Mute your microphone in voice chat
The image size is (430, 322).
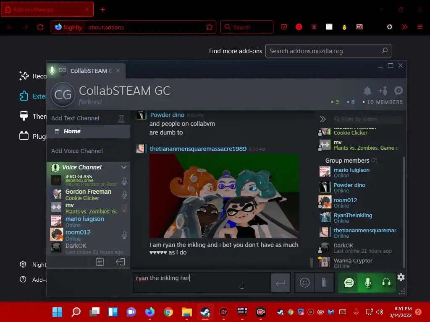coord(368,283)
